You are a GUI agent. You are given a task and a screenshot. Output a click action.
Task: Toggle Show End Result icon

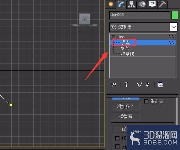pos(126,85)
